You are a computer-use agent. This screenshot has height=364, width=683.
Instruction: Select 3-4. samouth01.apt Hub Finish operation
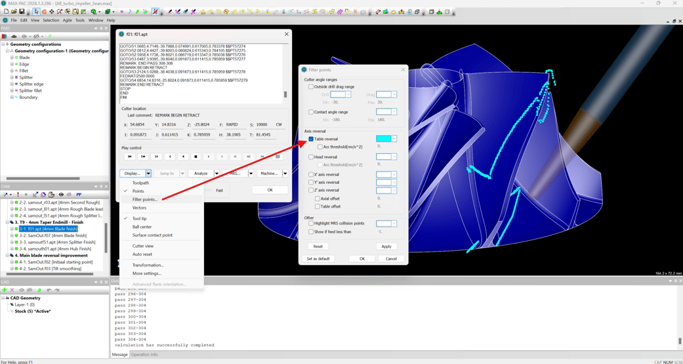pyautogui.click(x=55, y=249)
